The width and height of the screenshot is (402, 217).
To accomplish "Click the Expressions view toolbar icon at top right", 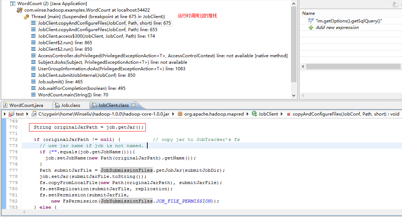I will click(x=395, y=4).
